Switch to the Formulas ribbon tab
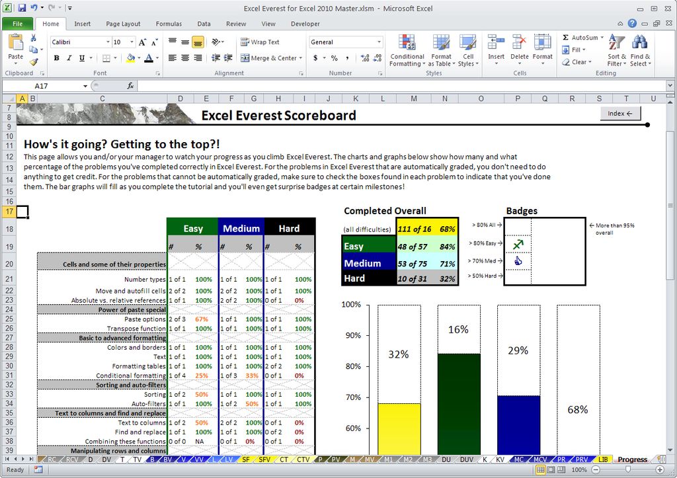The image size is (677, 478). [169, 24]
